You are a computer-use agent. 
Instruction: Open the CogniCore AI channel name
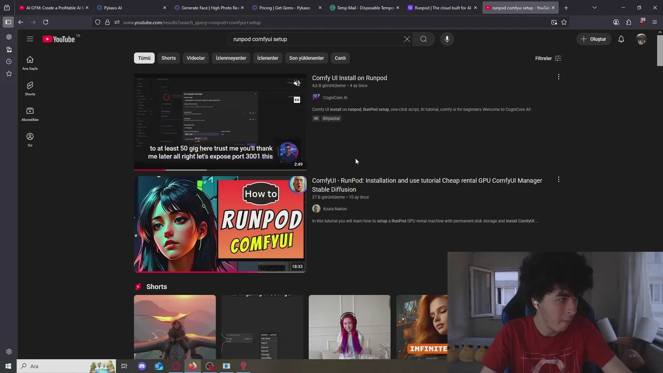click(x=335, y=97)
